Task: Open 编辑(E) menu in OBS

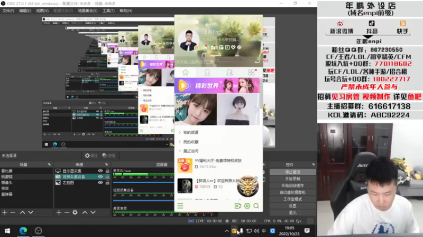Action: (x=25, y=11)
